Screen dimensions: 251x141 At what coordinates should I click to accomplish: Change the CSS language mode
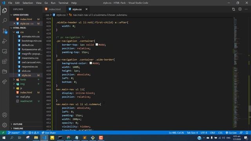[220, 133]
